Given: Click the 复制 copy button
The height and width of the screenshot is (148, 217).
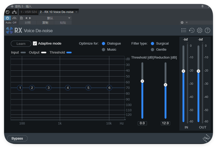Looking at the screenshot, I should (45, 23).
